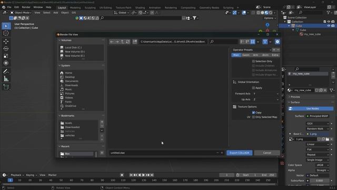Open the File menu

(9, 7)
